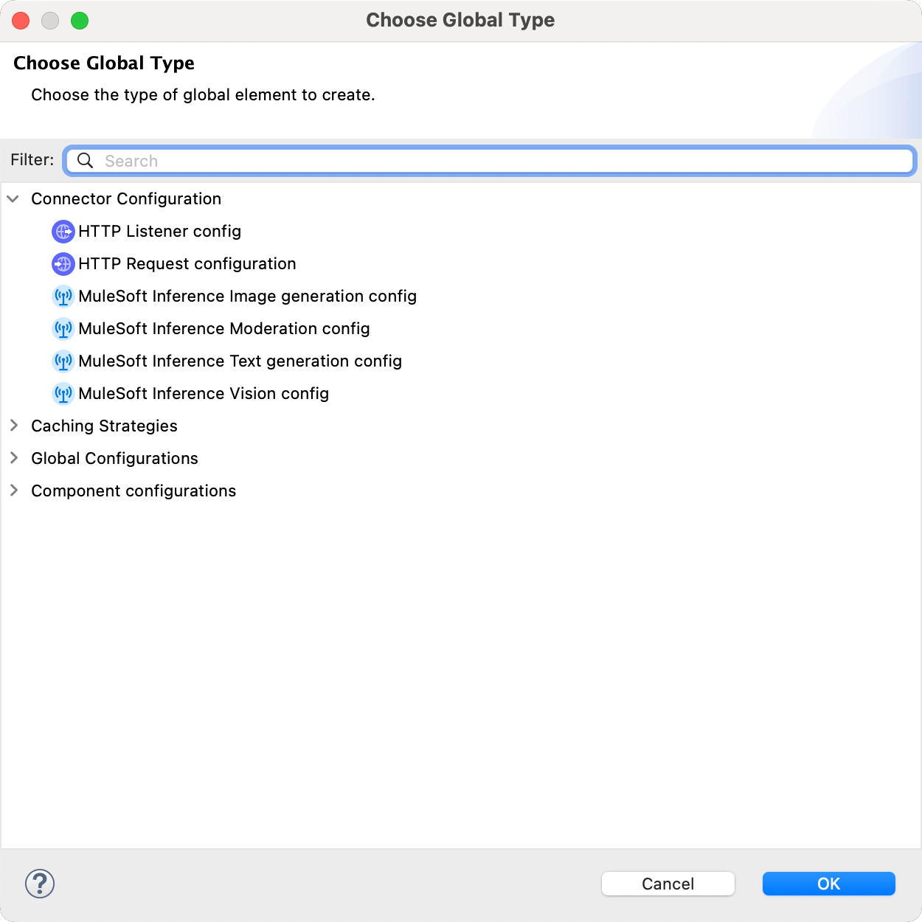Click the MuleSoft Inference Image generation antenna icon
The width and height of the screenshot is (922, 922).
tap(63, 297)
